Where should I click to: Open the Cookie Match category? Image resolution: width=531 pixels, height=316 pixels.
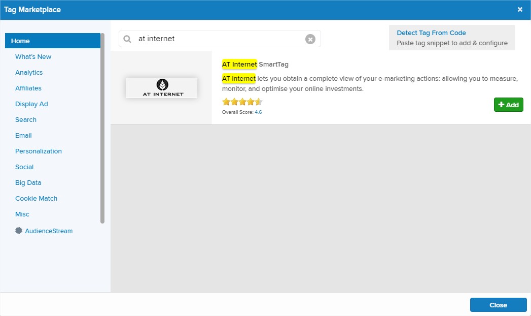36,199
